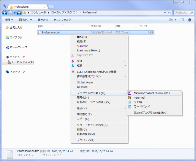This screenshot has height=161, width=196.
Task: Click the WordPad (ワードパッド) icon
Action: coord(130,107)
